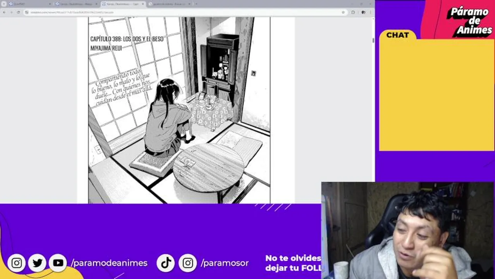The width and height of the screenshot is (495, 279).
Task: Click the Páramo de Animes logo
Action: 469,21
